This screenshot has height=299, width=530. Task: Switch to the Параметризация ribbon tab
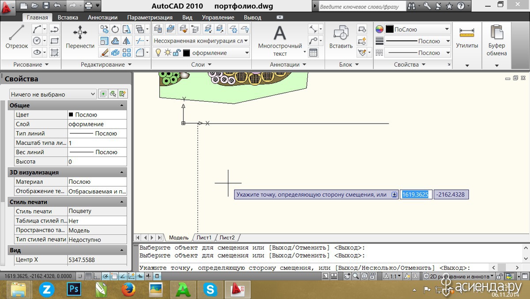click(150, 17)
